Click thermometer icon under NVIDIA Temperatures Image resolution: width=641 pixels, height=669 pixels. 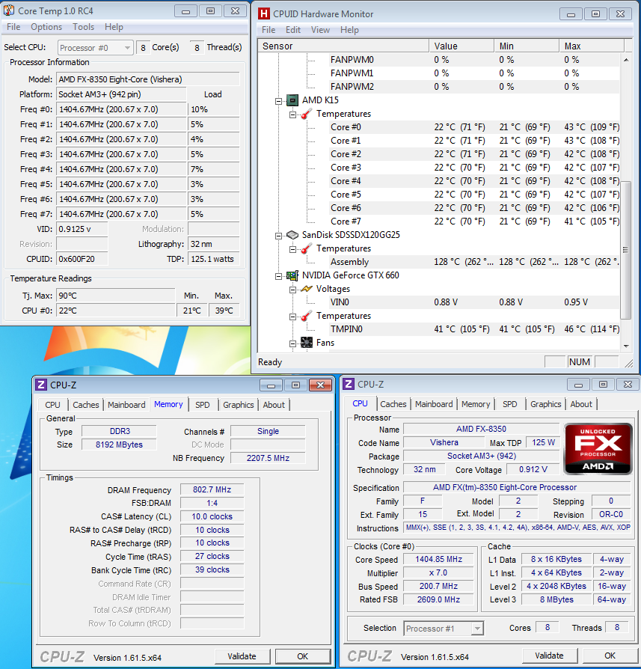(x=306, y=316)
